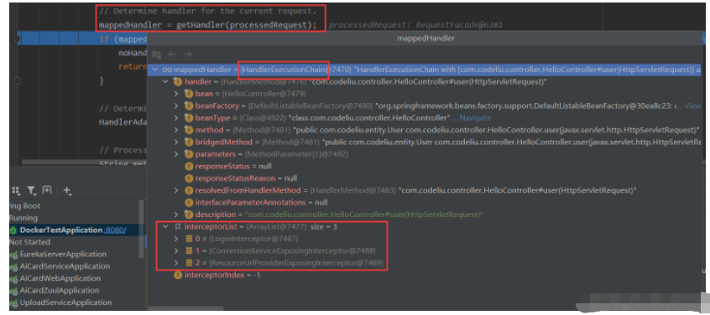The image size is (710, 315).
Task: Expand the beanType node
Action: 176,118
